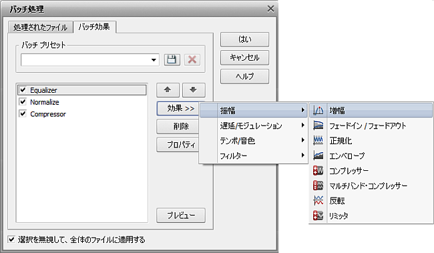
Task: Click the save batch preset floppy icon
Action: 172,59
